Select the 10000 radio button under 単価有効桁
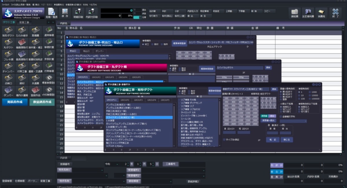This screenshot has width=347, height=188. pos(310,95)
